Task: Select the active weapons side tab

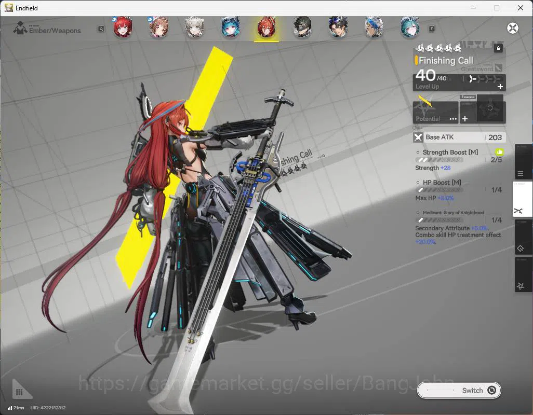Action: [x=522, y=199]
